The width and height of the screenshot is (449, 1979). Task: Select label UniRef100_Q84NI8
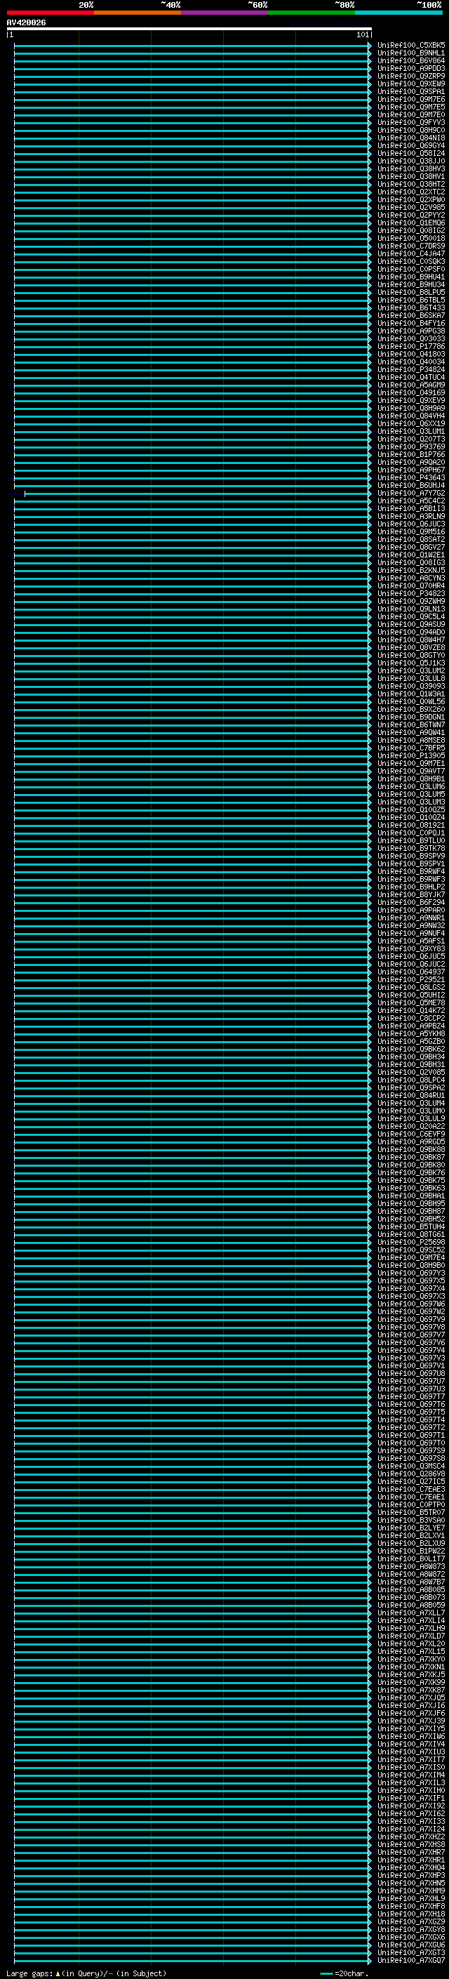click(411, 138)
